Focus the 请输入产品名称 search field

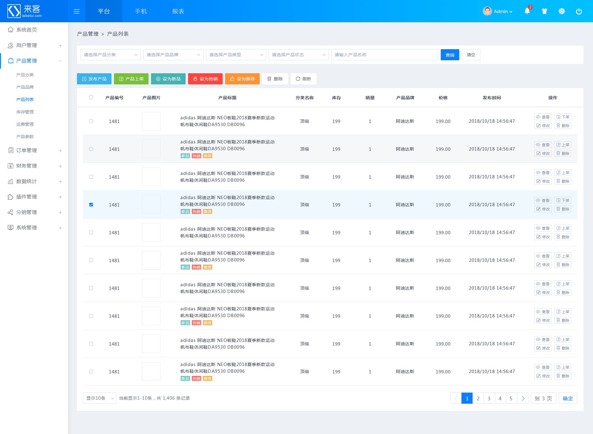tap(385, 55)
